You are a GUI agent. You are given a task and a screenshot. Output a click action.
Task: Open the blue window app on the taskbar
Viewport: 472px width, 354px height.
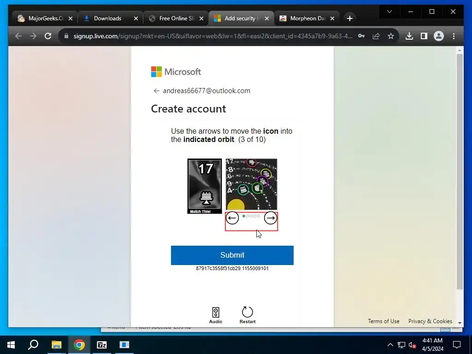pos(124,345)
